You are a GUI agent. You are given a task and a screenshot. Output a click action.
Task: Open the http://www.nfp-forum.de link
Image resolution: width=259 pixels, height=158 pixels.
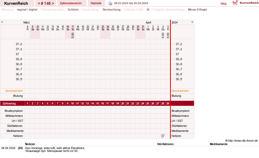pos(243,141)
